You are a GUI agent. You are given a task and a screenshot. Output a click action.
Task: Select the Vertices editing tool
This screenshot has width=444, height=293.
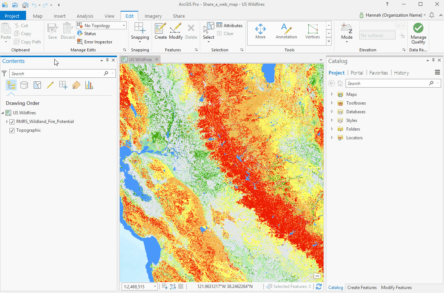tap(312, 32)
